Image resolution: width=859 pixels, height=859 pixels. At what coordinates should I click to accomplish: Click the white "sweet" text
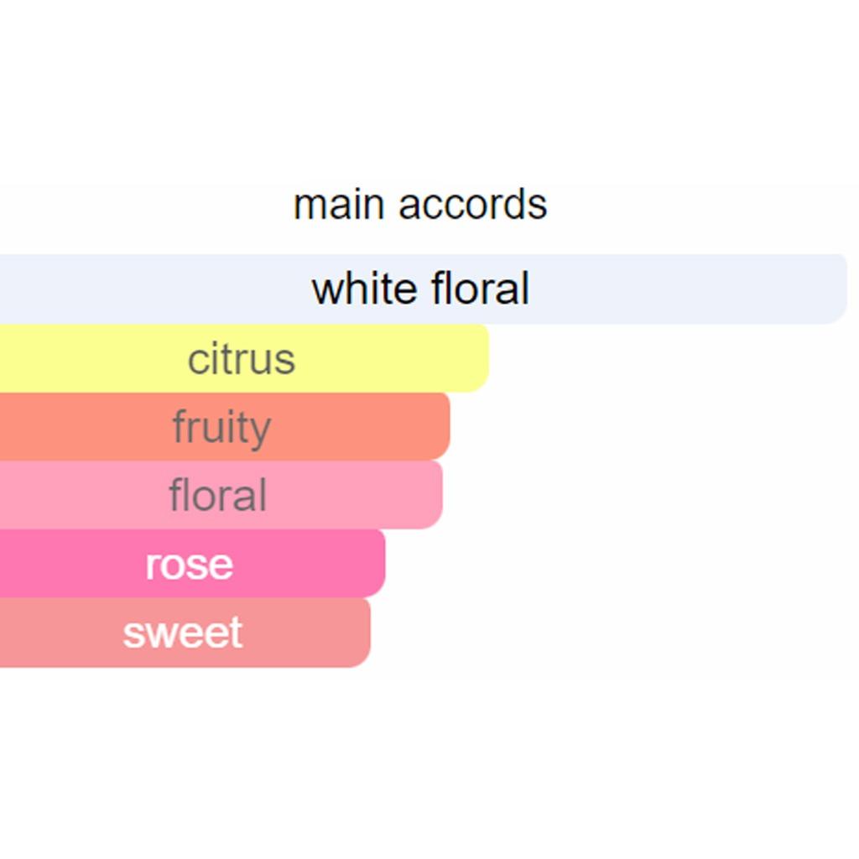[x=183, y=633]
